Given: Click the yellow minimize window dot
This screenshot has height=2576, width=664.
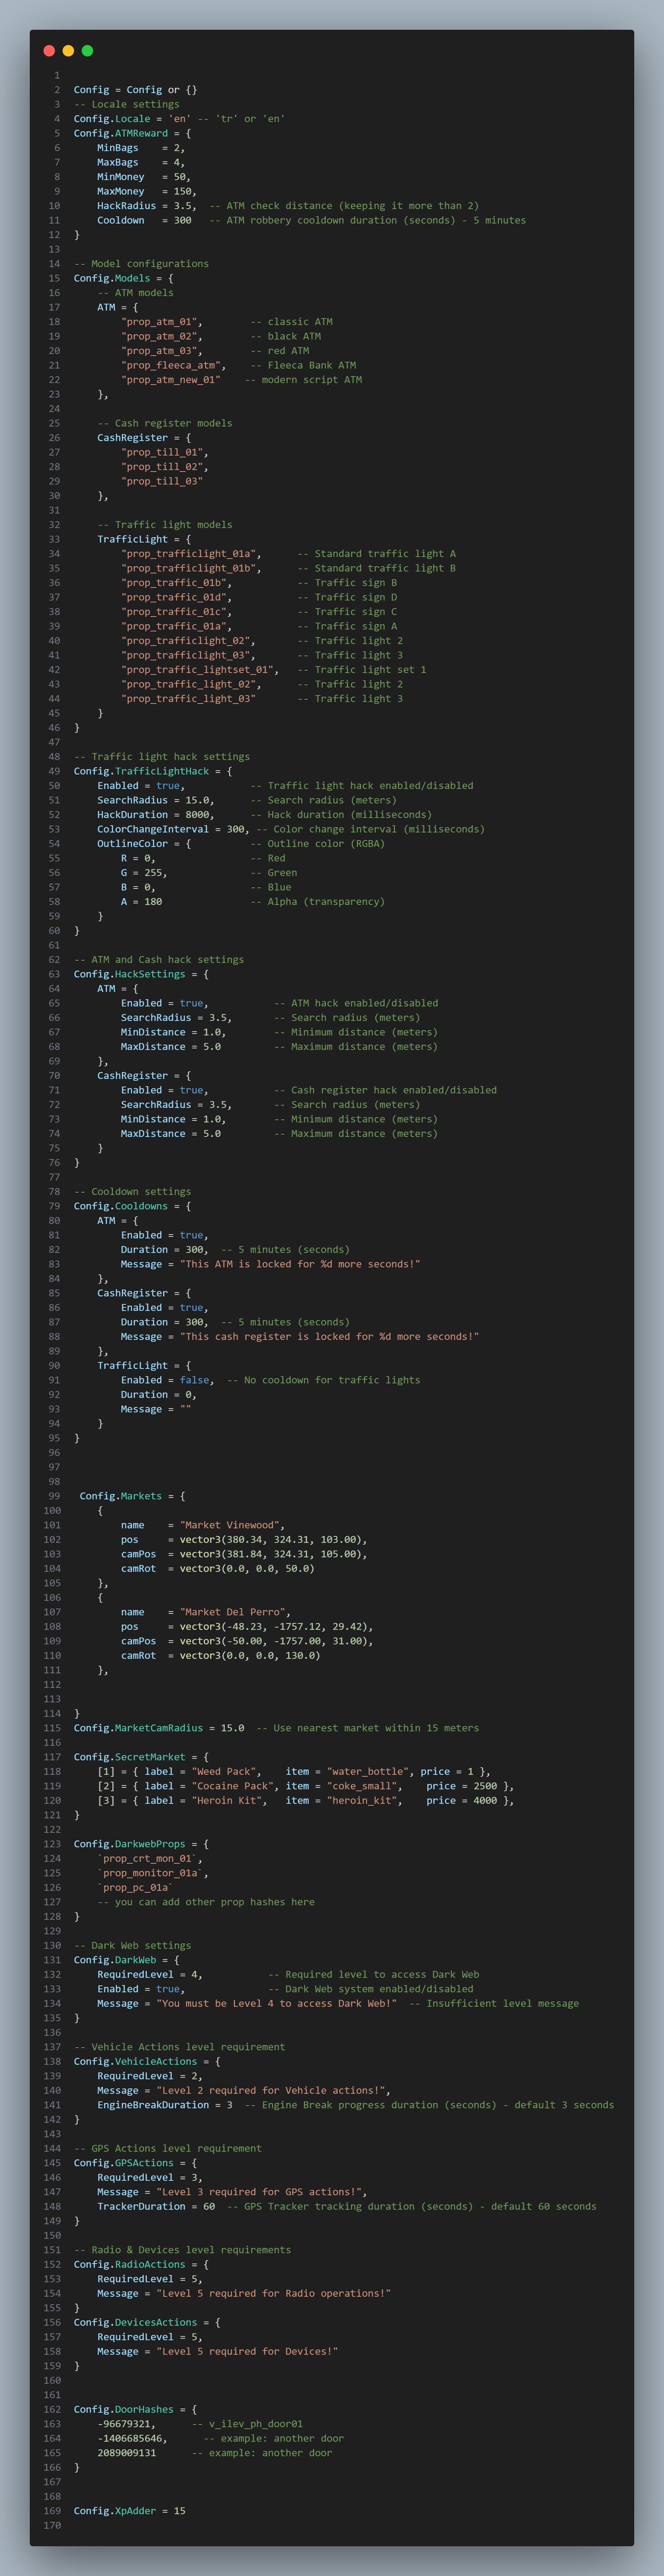Looking at the screenshot, I should (68, 51).
